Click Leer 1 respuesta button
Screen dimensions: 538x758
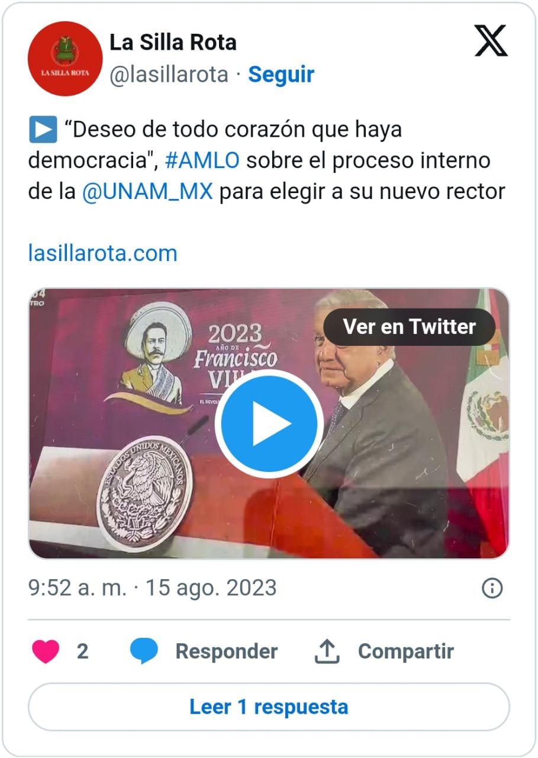click(269, 706)
